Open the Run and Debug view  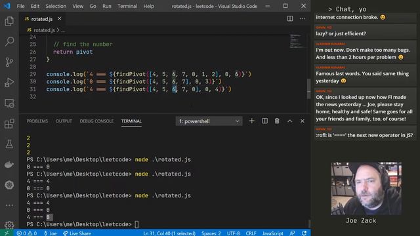(x=9, y=83)
